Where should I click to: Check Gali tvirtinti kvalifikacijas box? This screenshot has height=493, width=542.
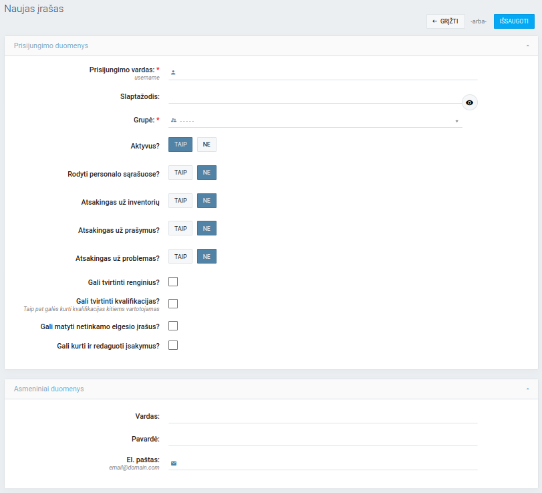click(x=173, y=304)
